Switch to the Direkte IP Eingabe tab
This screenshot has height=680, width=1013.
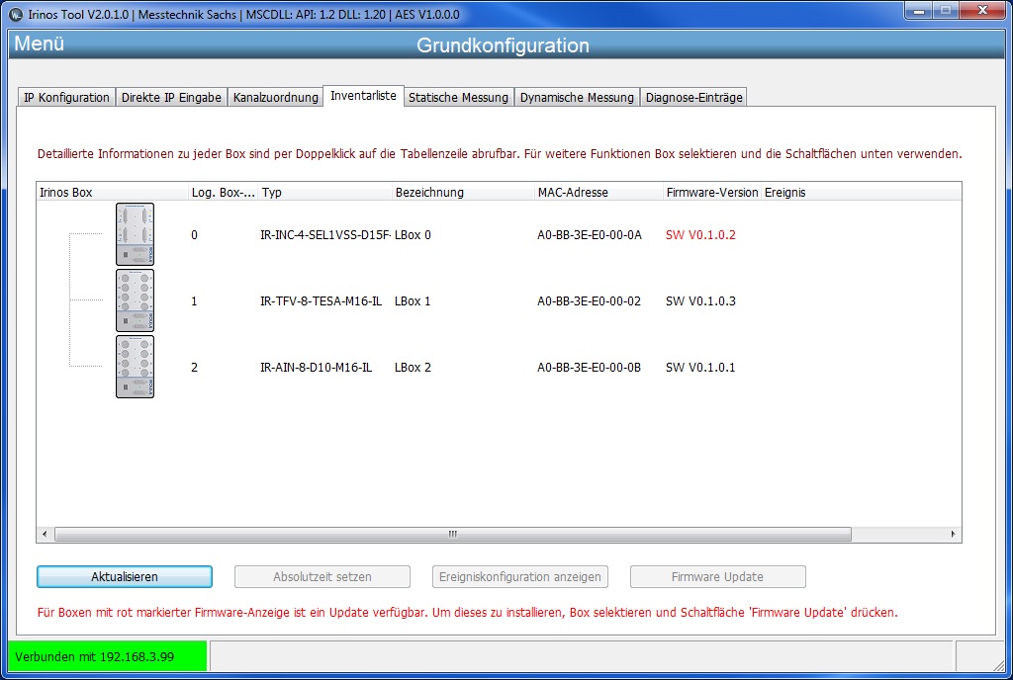point(171,98)
